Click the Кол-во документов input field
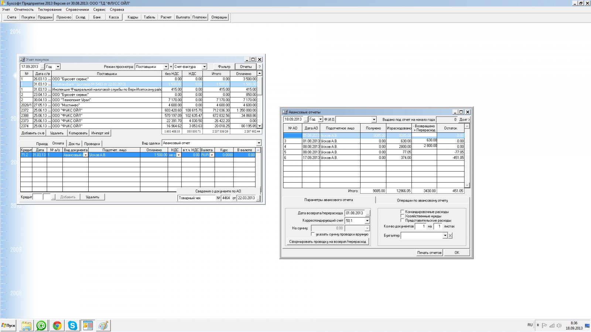 [x=420, y=226]
